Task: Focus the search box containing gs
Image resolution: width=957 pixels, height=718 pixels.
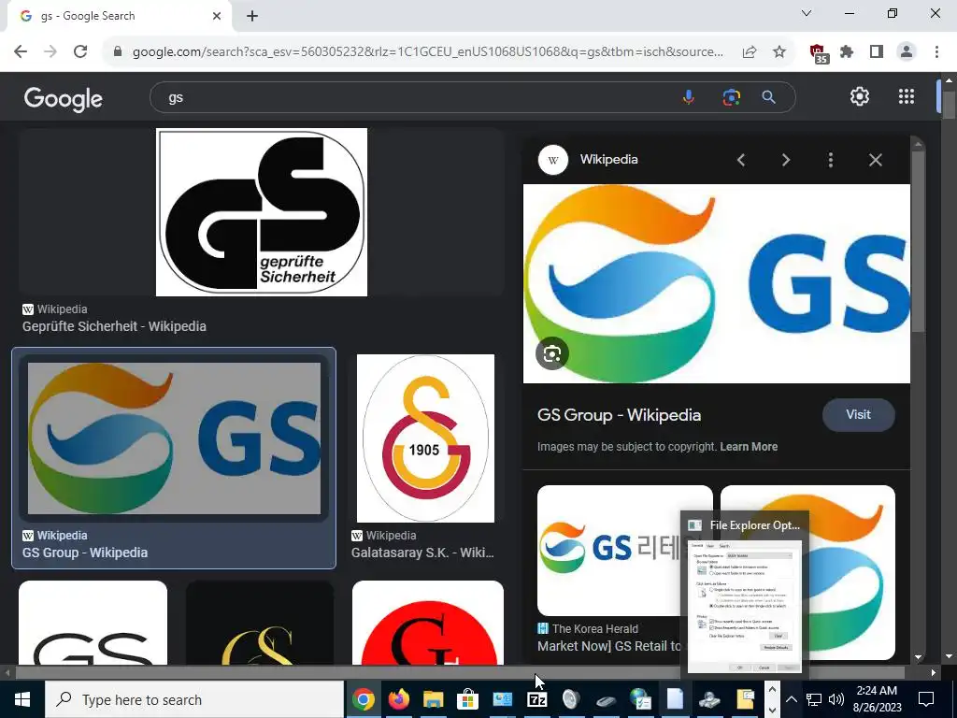Action: click(415, 97)
